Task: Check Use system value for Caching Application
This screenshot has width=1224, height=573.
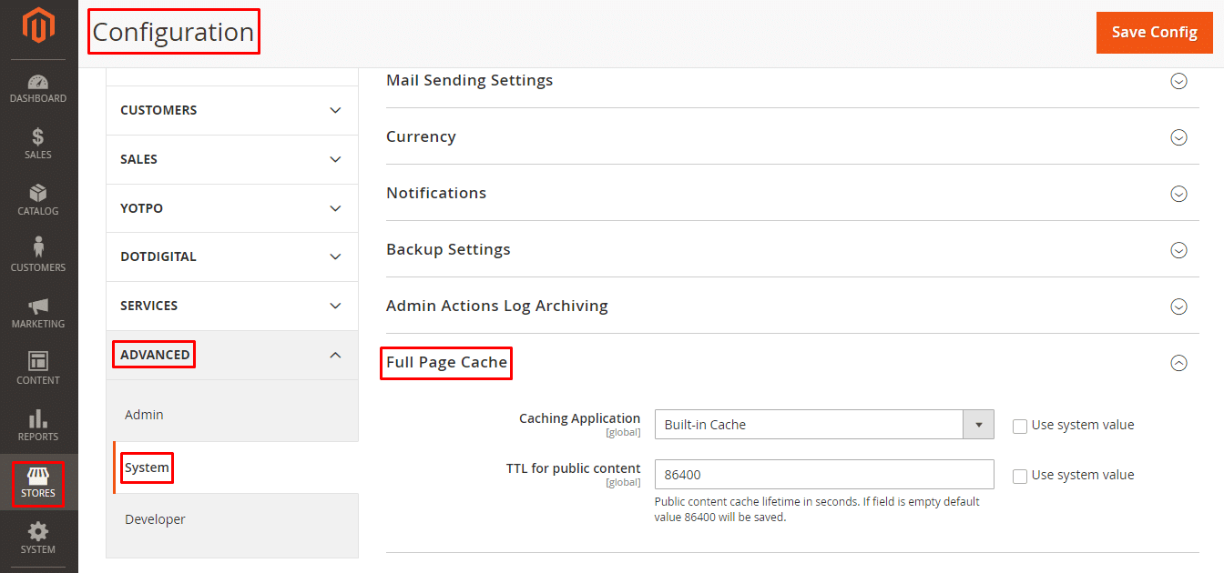Action: click(x=1020, y=425)
